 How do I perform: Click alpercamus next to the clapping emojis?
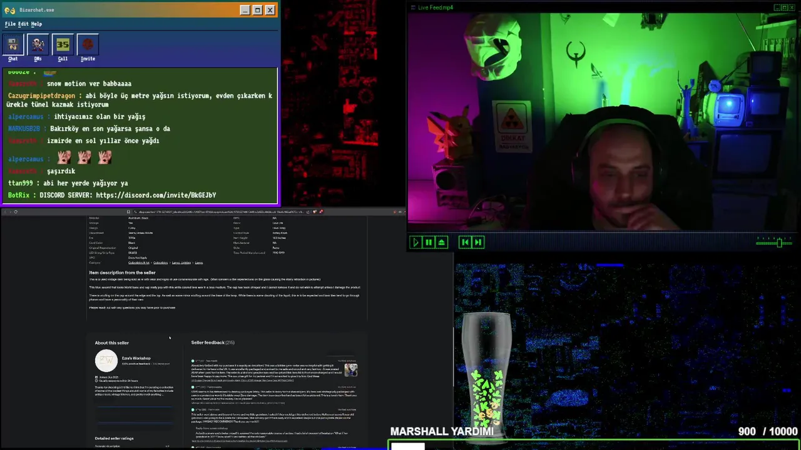[x=26, y=159]
